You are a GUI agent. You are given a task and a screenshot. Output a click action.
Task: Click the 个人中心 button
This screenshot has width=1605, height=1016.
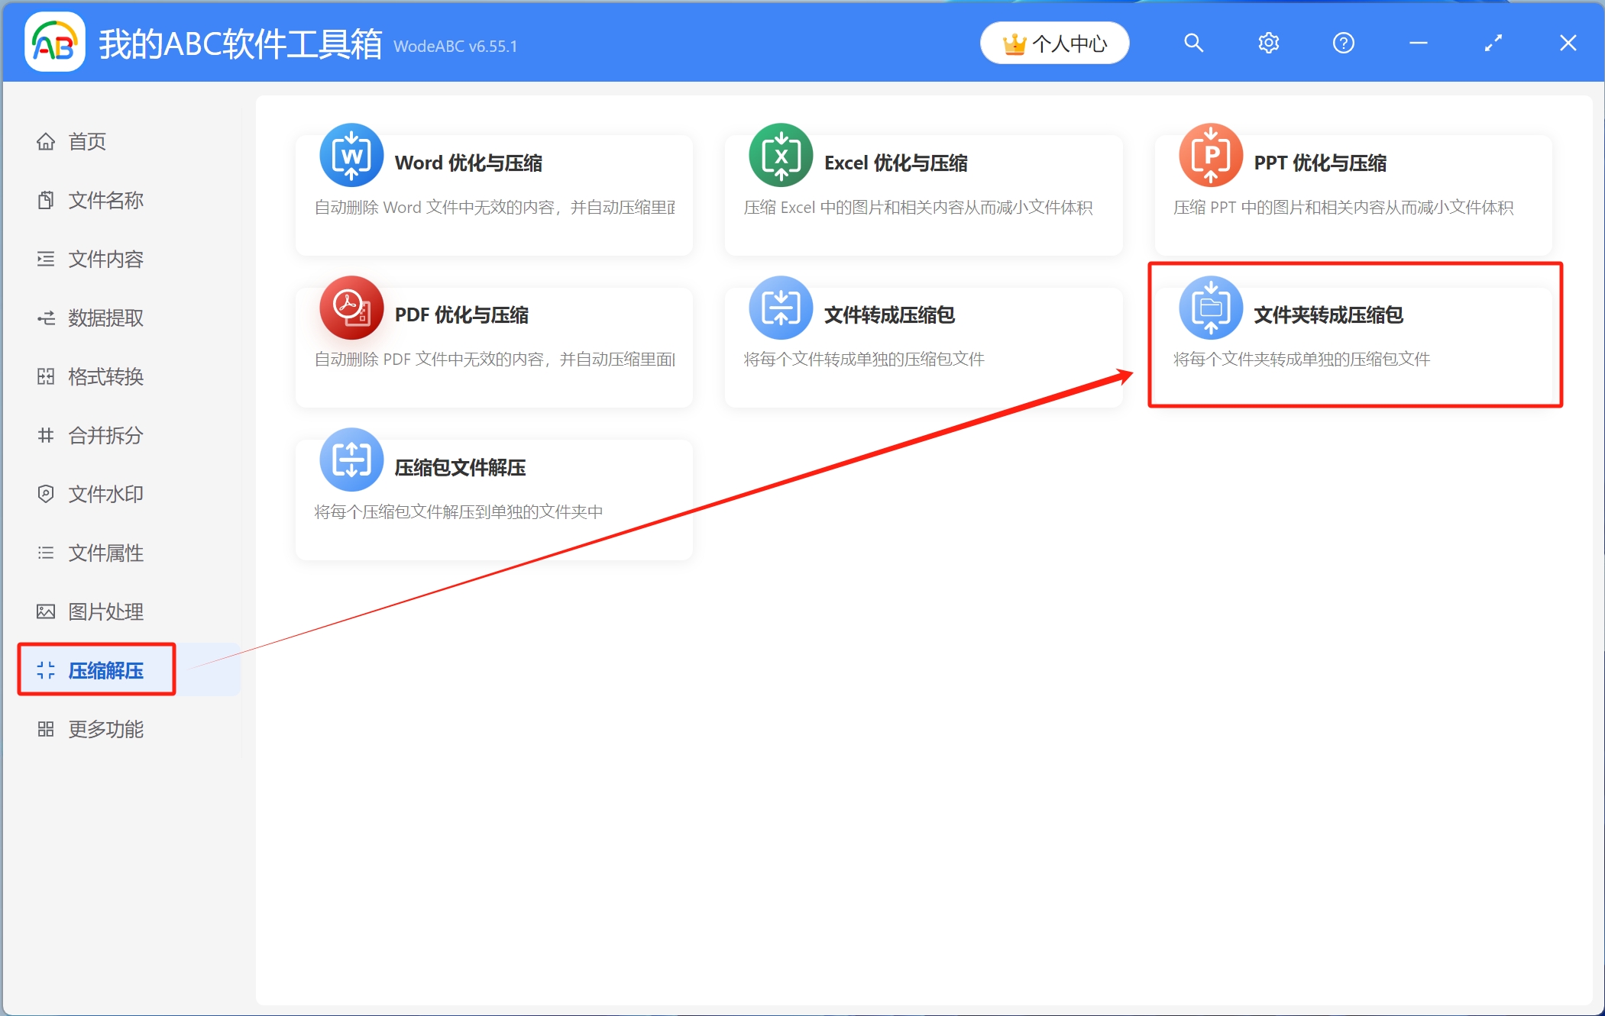[x=1054, y=43]
